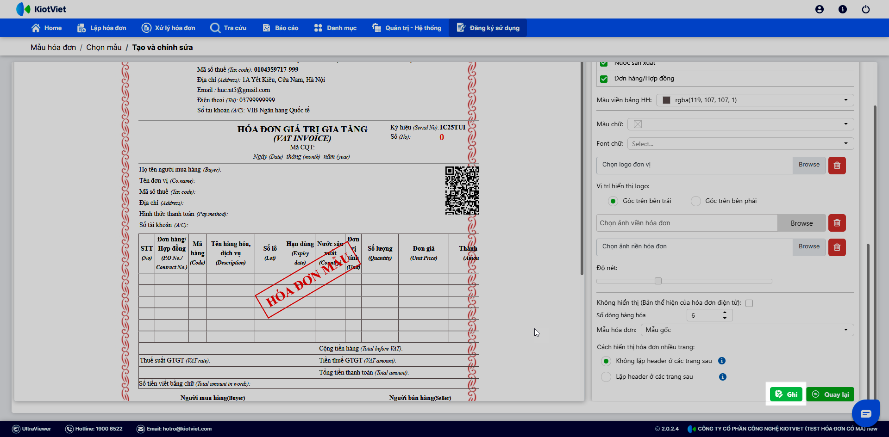Expand the 'Font chữ' dropdown
Screen dimensions: 889x437
point(740,144)
